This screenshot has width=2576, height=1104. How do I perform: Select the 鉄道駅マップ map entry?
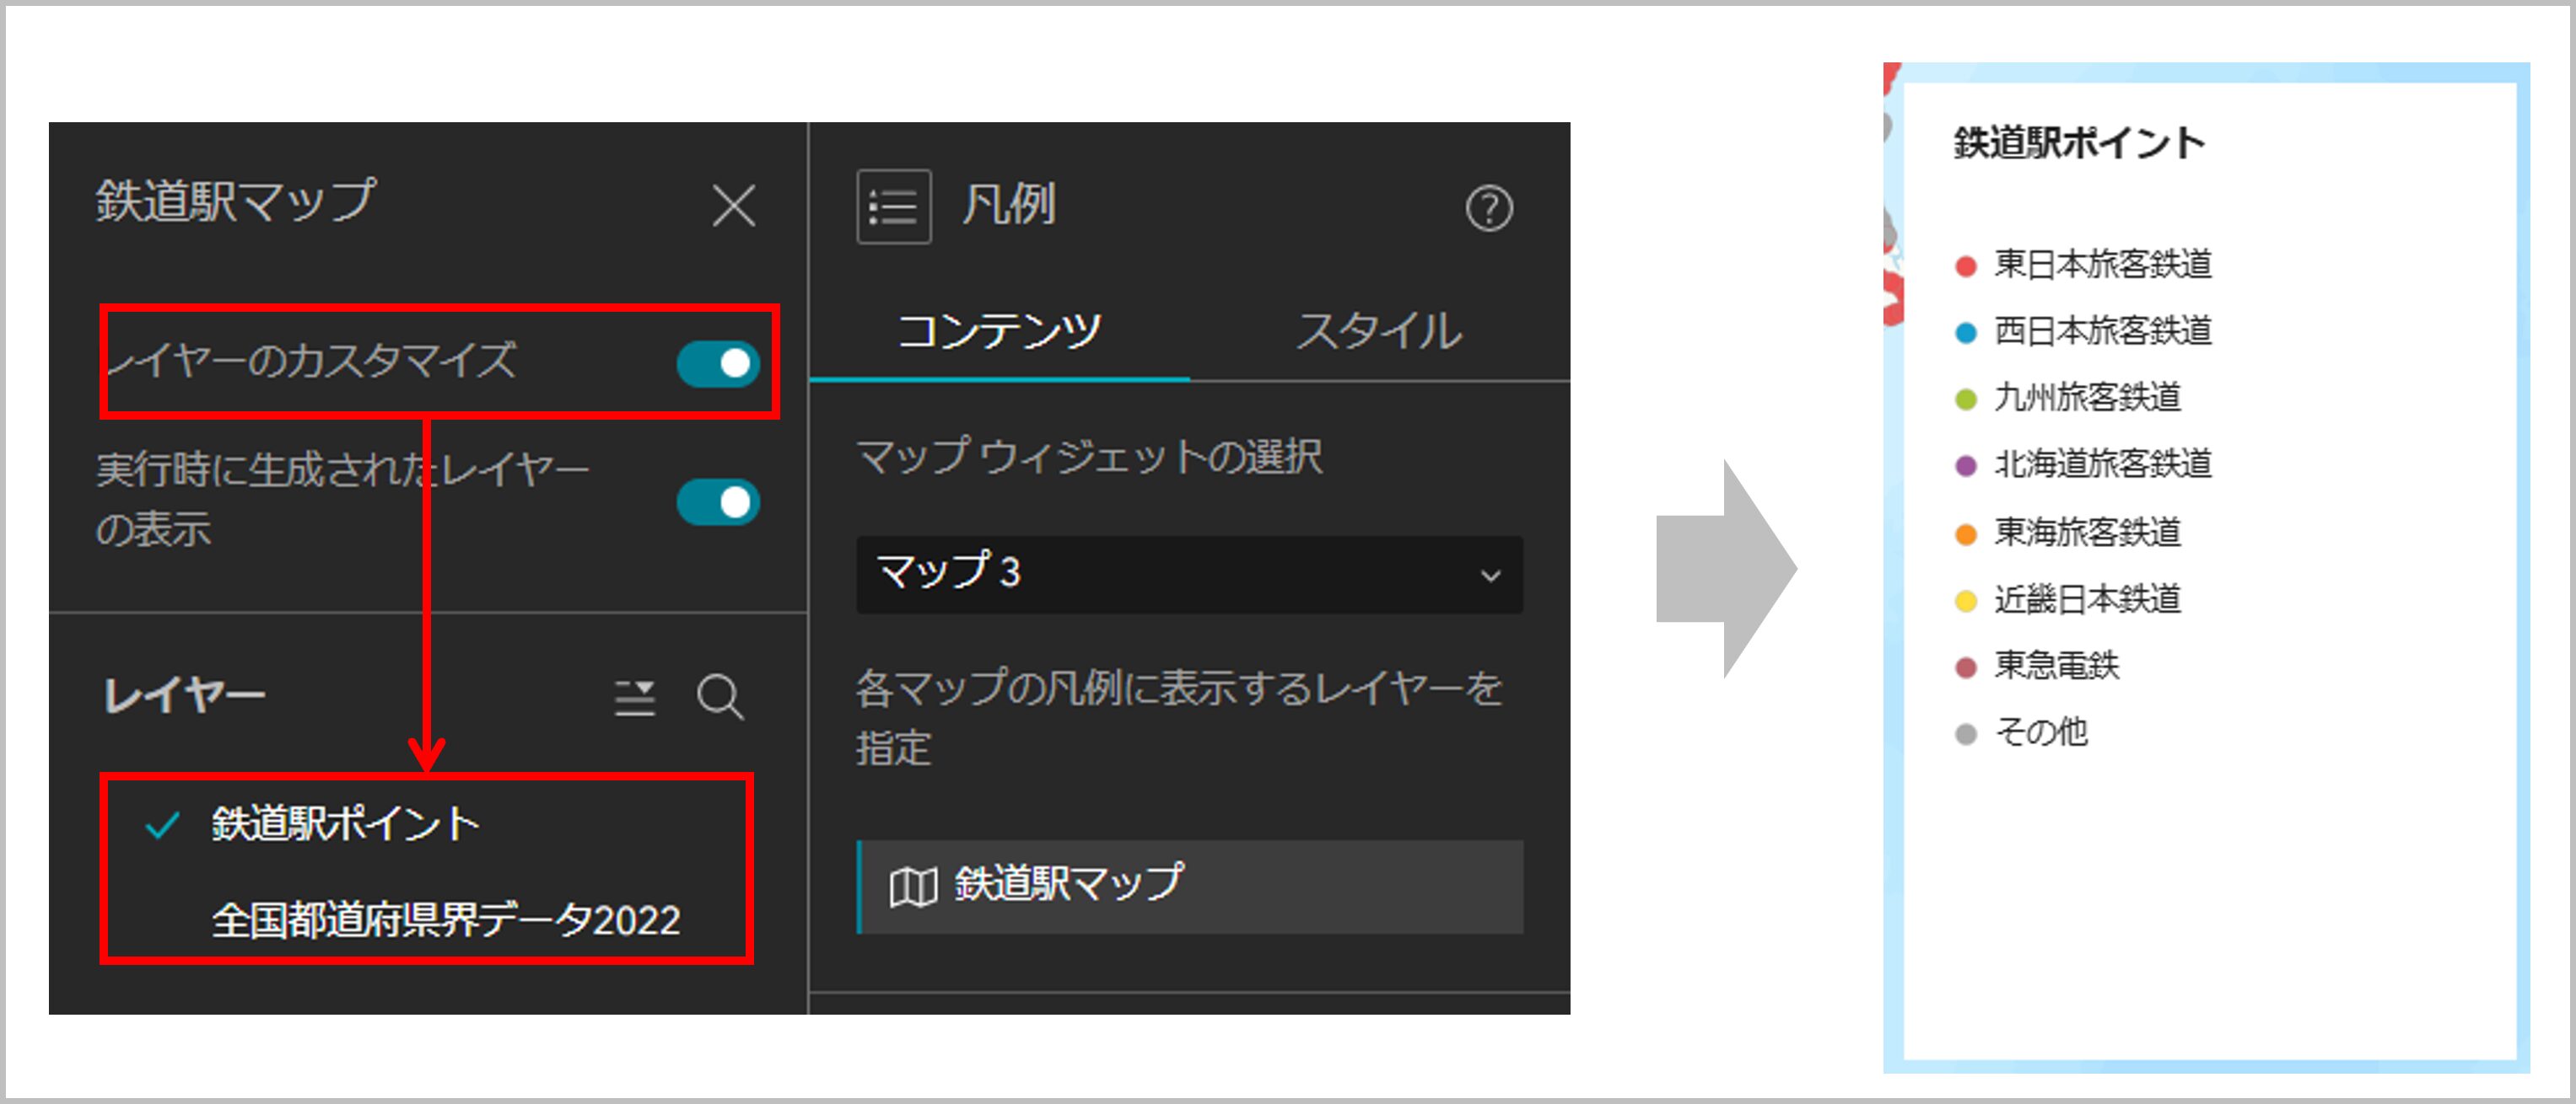pyautogui.click(x=1190, y=887)
